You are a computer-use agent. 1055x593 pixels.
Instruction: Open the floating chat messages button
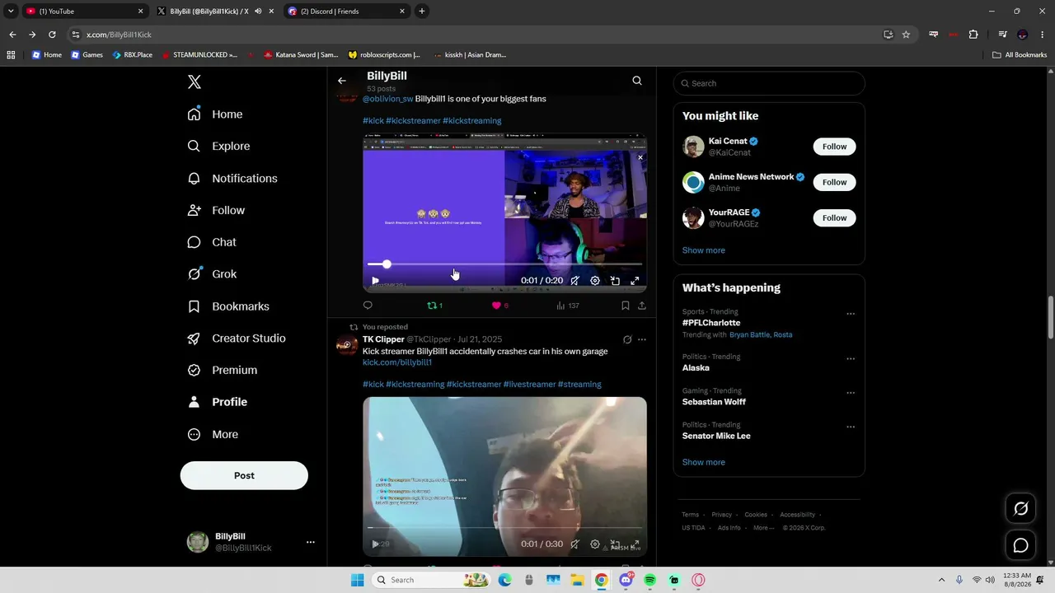[1020, 545]
